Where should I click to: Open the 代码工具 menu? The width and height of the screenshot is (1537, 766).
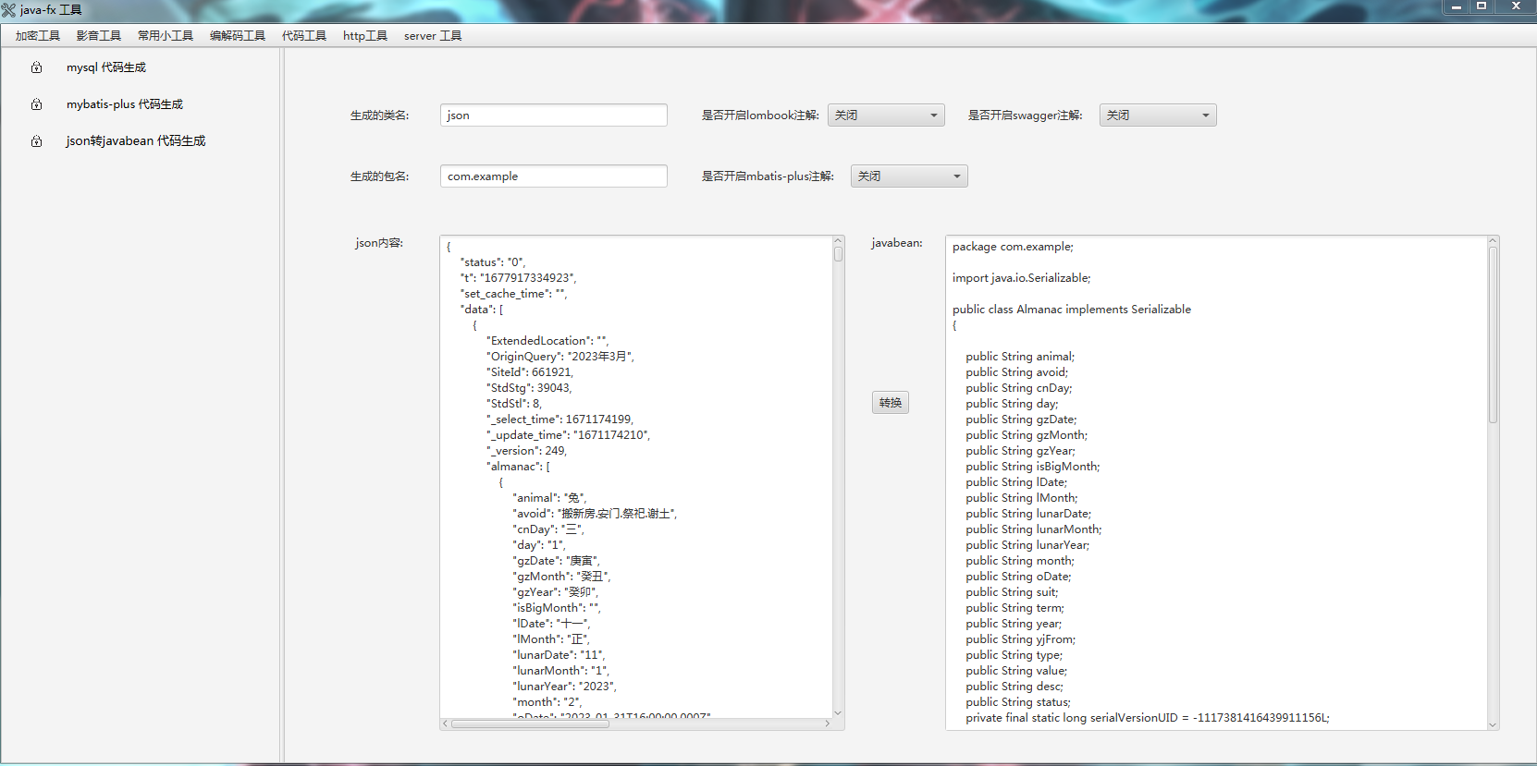tap(304, 36)
